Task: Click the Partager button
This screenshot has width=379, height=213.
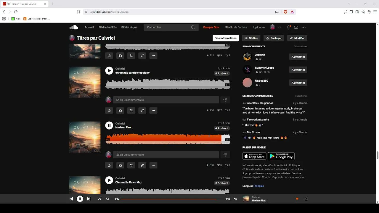Action: pyautogui.click(x=274, y=38)
